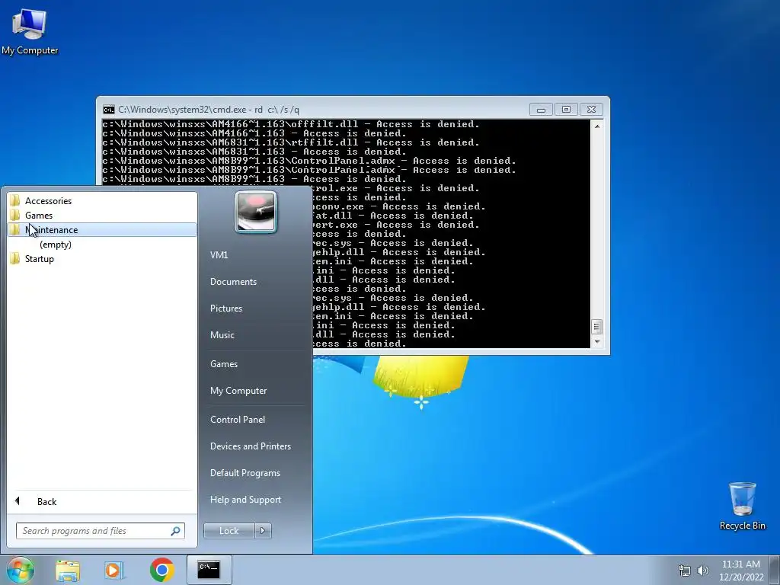This screenshot has height=585, width=780.
Task: Expand the Startup folder
Action: coord(102,259)
